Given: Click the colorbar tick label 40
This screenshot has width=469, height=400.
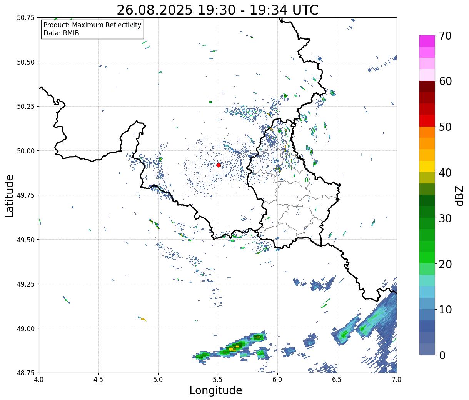Looking at the screenshot, I should click(445, 173).
